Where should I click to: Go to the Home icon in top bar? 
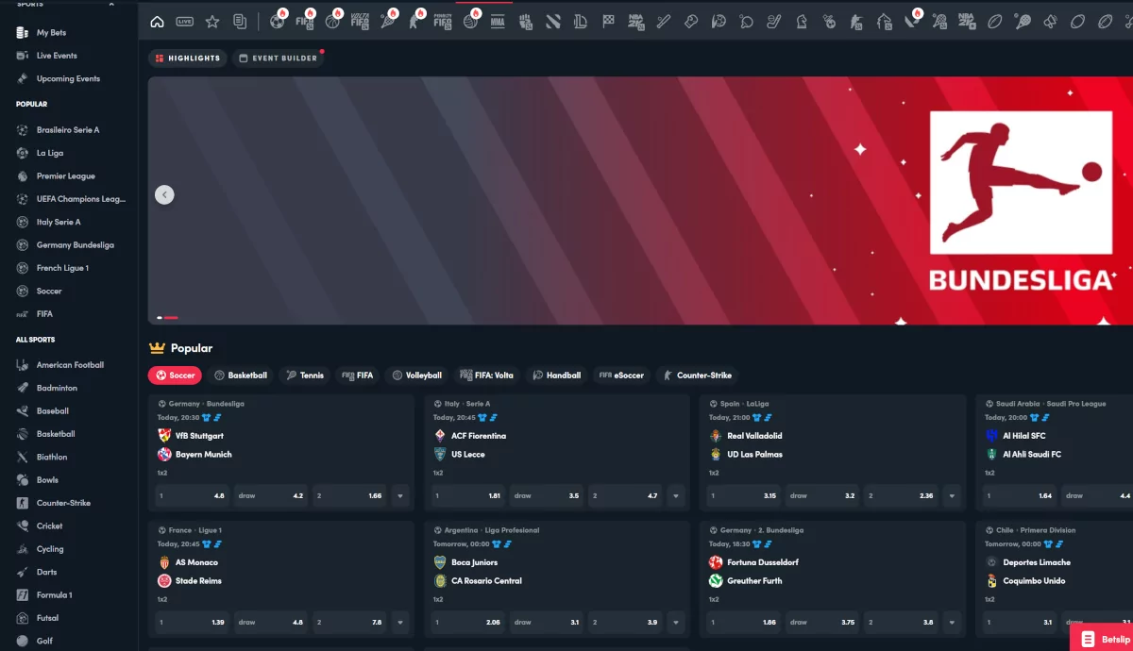coord(158,22)
